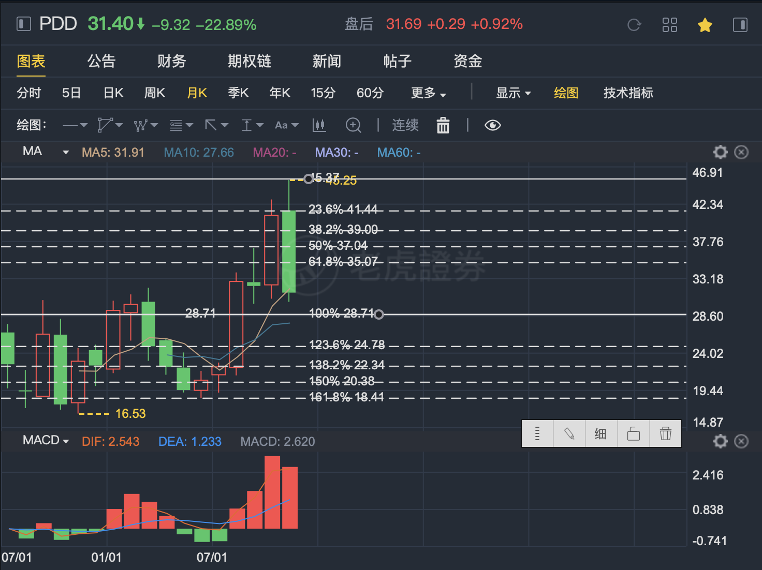Click the DIF: 2.543 value
Image resolution: width=762 pixels, height=570 pixels.
tap(111, 442)
